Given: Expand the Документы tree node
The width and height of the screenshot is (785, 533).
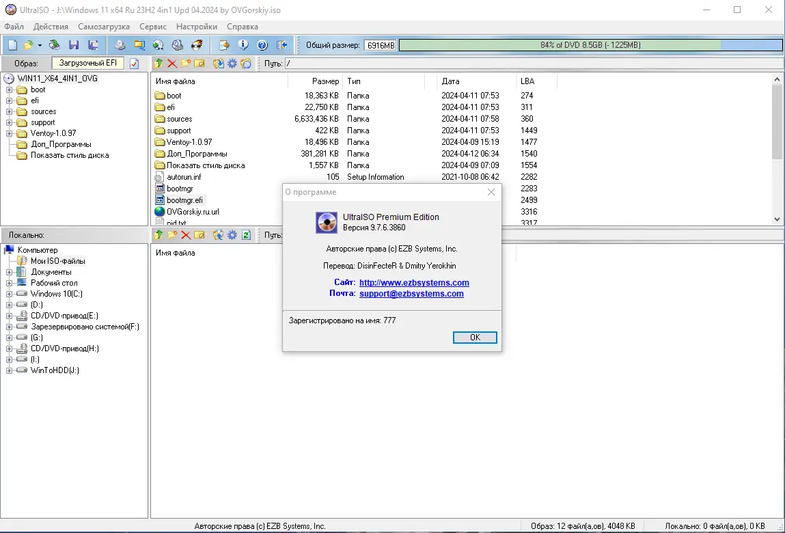Looking at the screenshot, I should point(9,273).
